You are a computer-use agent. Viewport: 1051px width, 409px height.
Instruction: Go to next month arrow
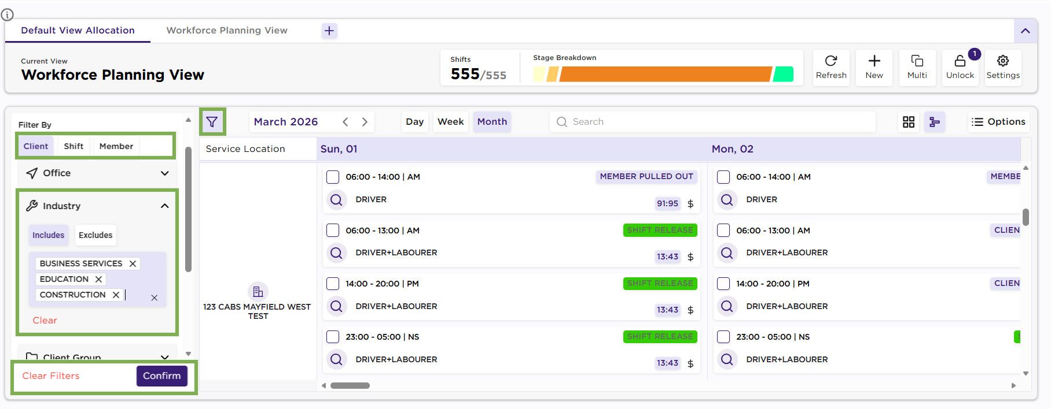pos(365,122)
